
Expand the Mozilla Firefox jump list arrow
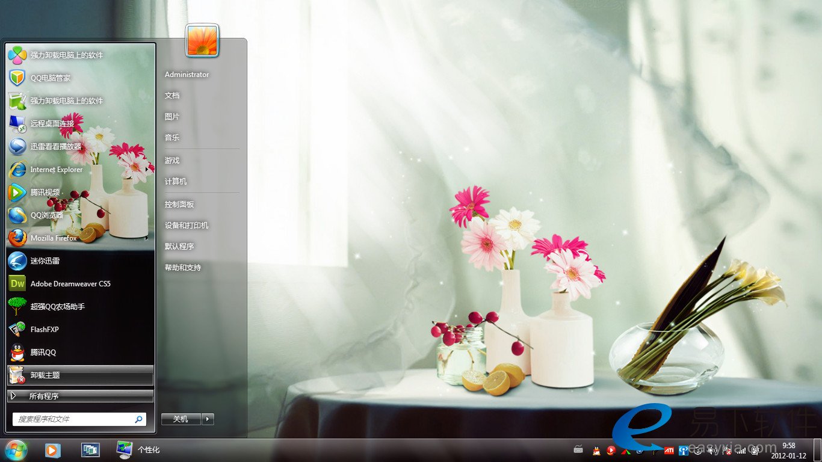tap(146, 238)
